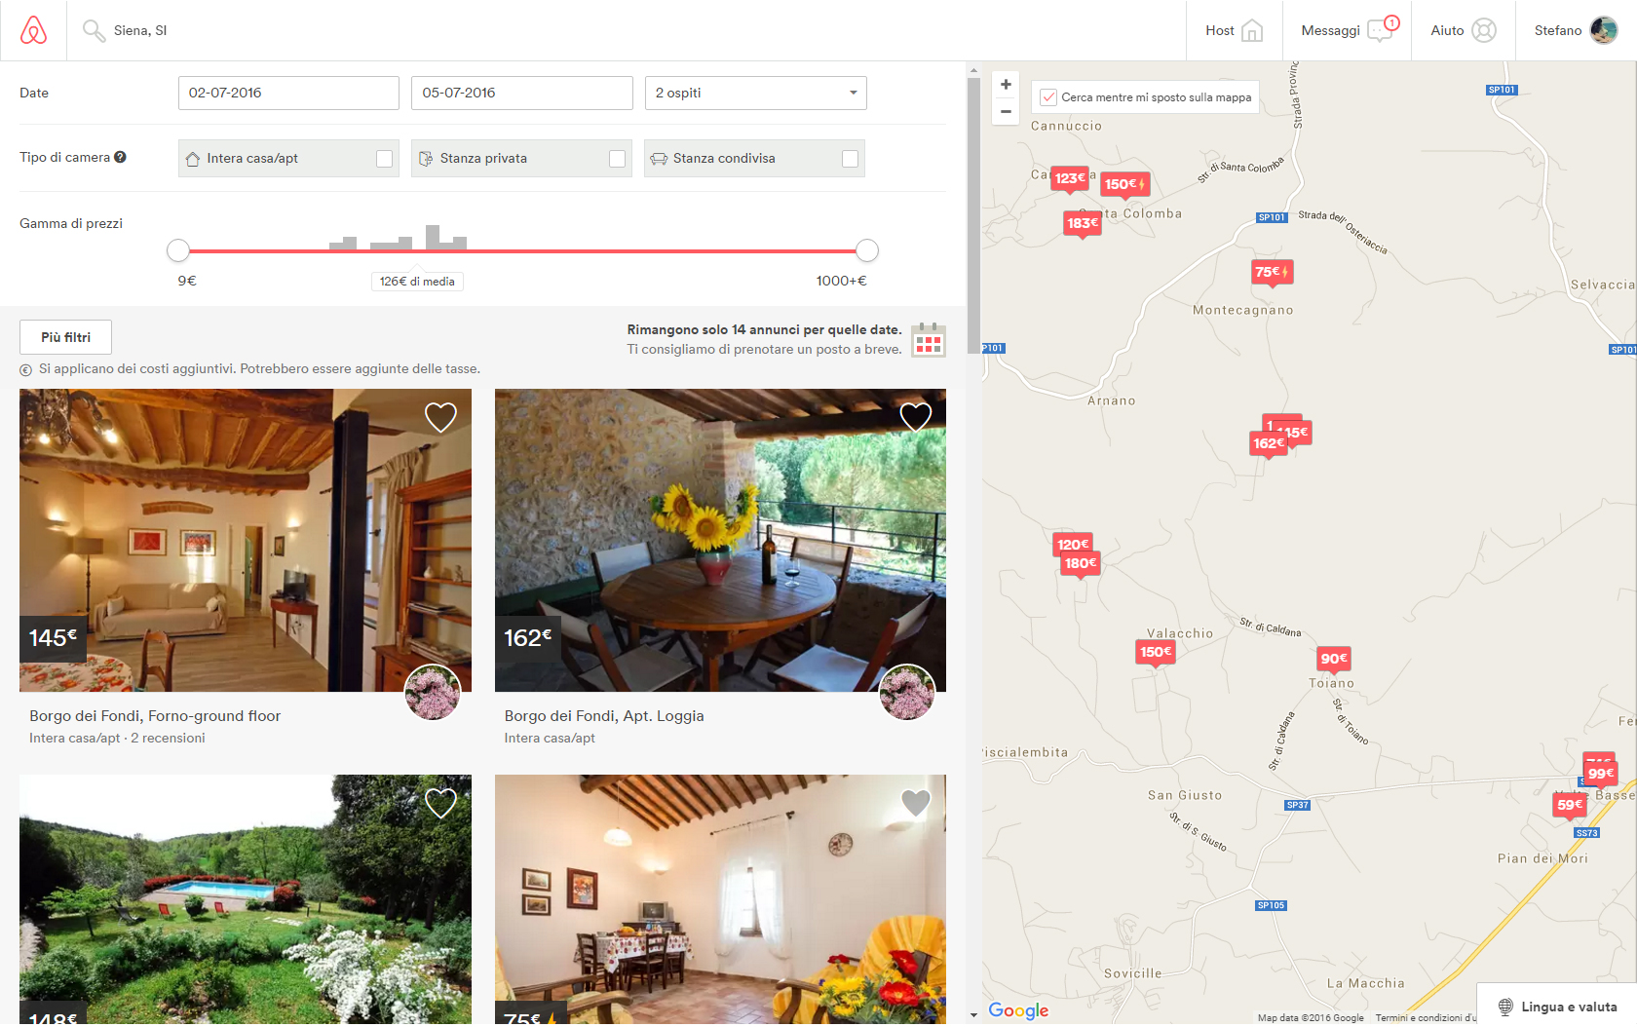This screenshot has width=1637, height=1027.
Task: Check the Intera casa/apt checkbox
Action: [x=384, y=159]
